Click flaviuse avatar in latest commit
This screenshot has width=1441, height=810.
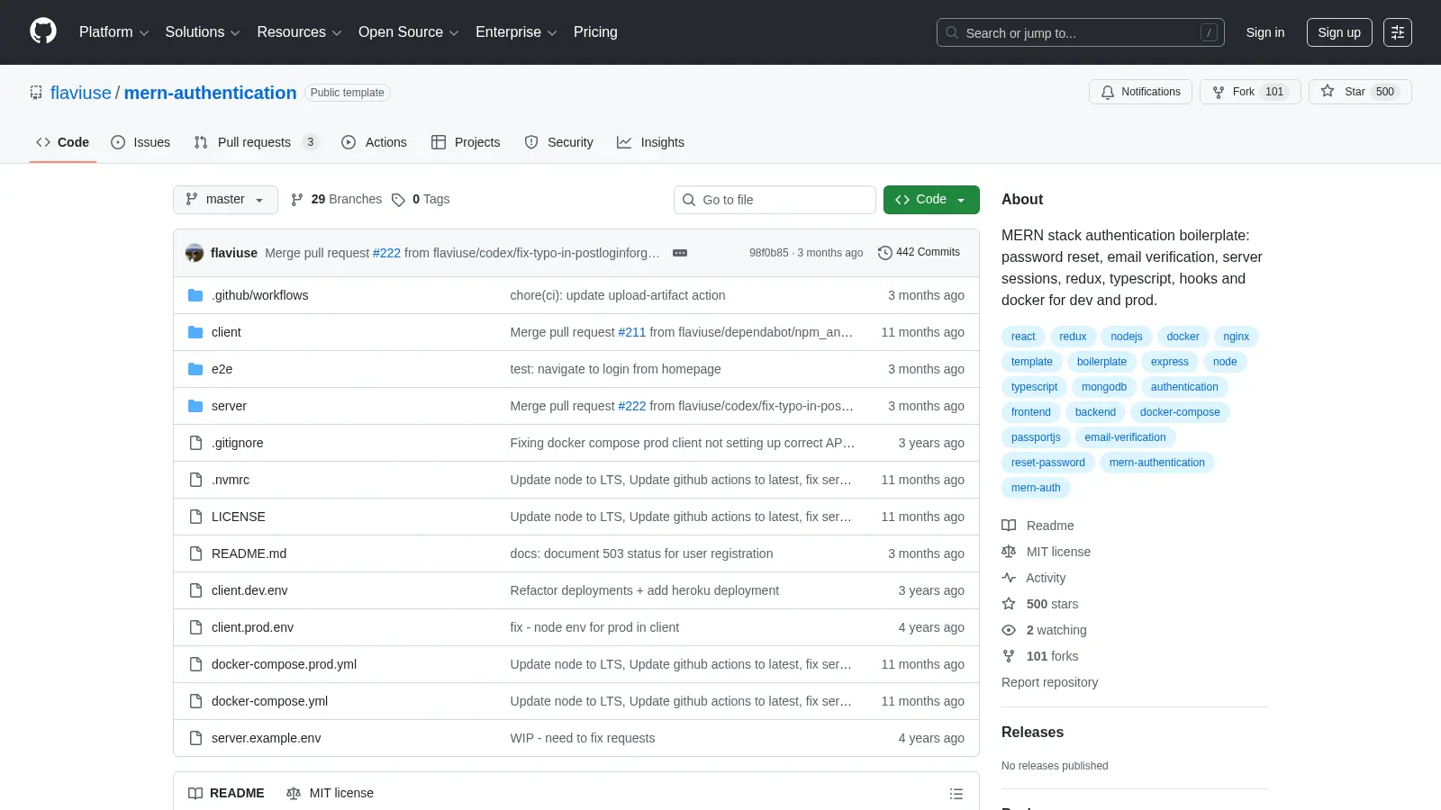point(195,253)
